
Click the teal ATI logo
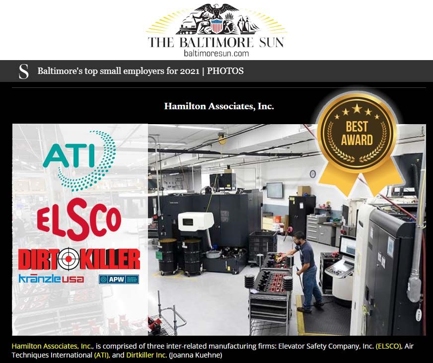(79, 161)
